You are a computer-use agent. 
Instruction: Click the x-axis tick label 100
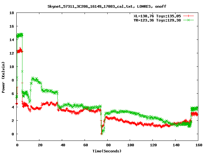click(x=131, y=145)
